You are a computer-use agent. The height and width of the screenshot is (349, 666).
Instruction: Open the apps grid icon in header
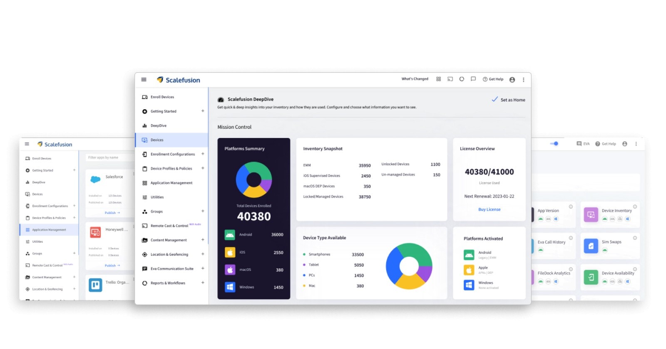click(438, 79)
